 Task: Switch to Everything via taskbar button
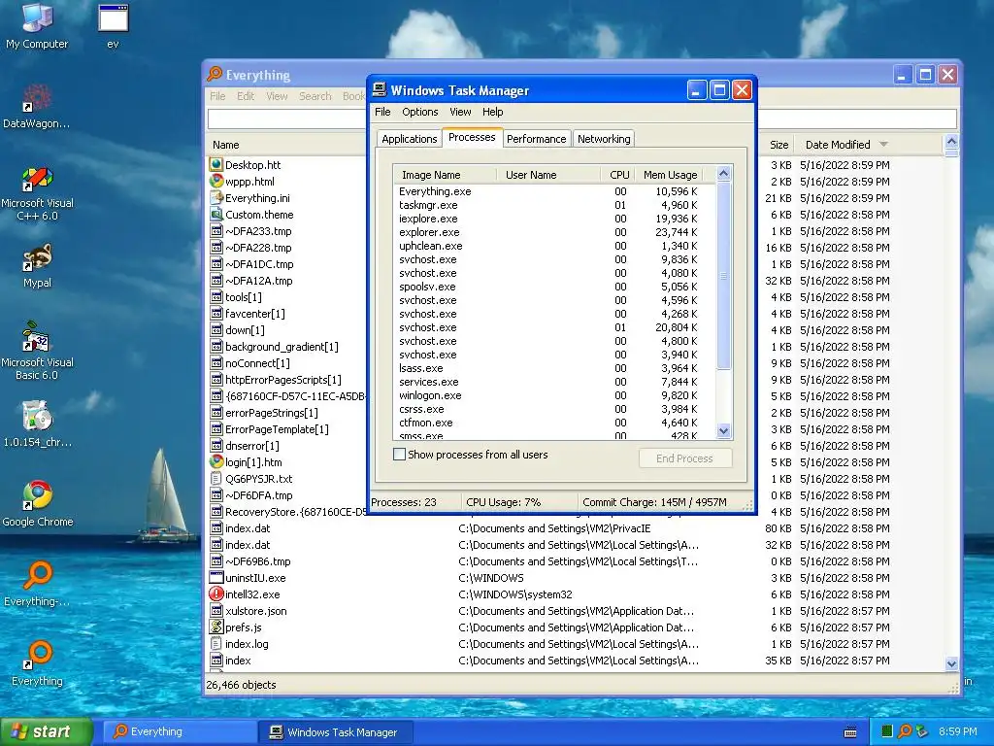click(179, 732)
